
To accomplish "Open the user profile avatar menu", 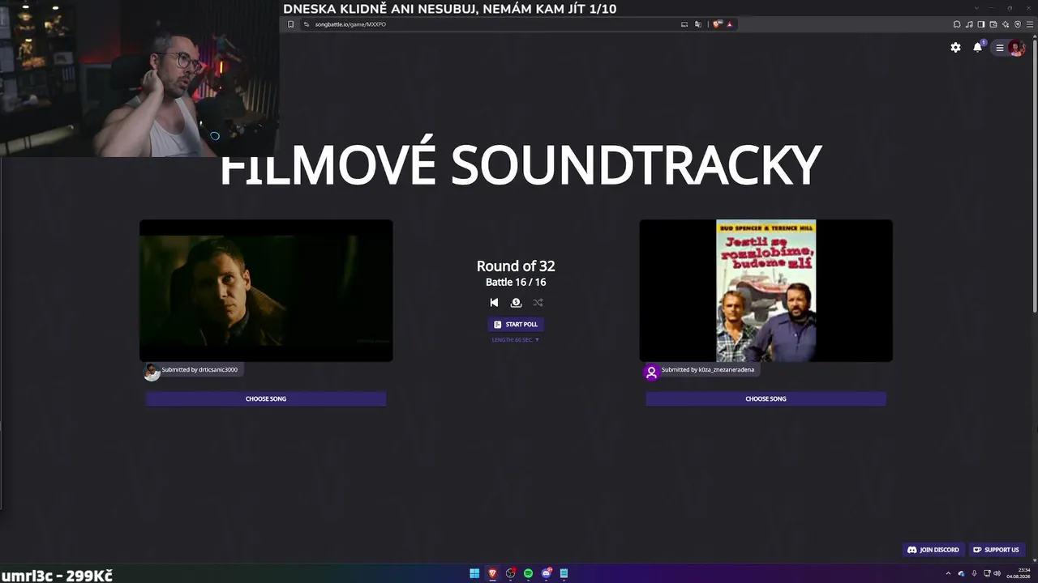I will coord(1016,48).
